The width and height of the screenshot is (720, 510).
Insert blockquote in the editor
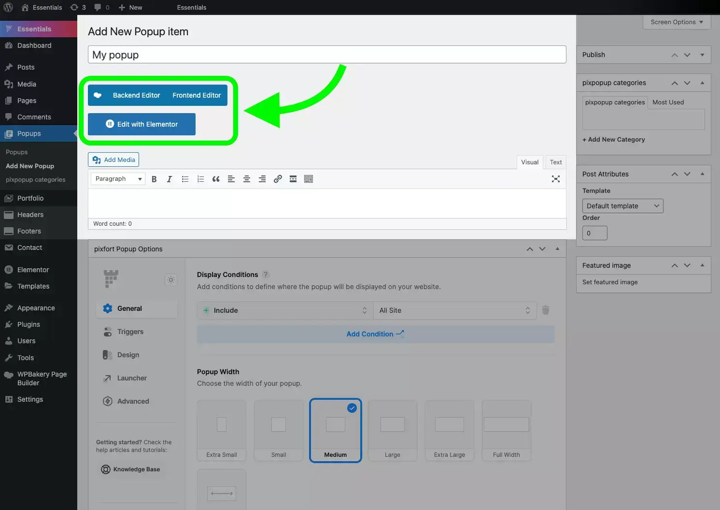pyautogui.click(x=216, y=179)
